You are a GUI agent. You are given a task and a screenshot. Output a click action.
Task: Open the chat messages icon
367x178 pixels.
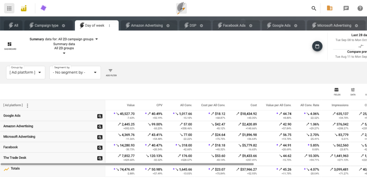coord(346,8)
